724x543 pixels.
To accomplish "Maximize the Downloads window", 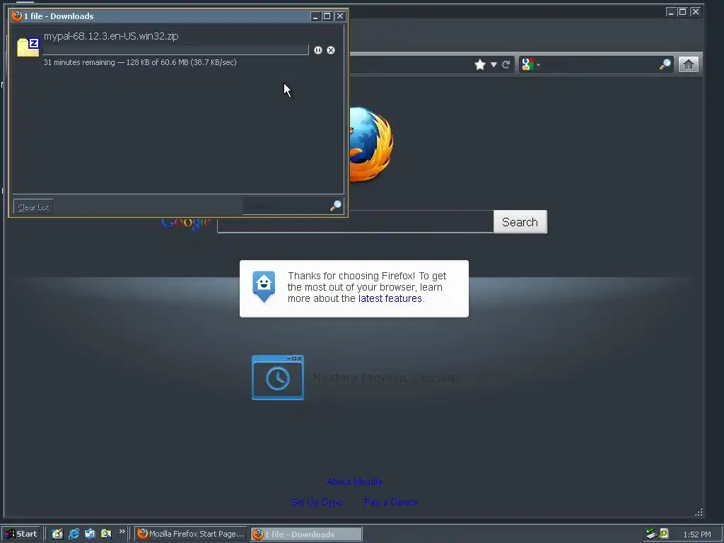I will [x=327, y=16].
